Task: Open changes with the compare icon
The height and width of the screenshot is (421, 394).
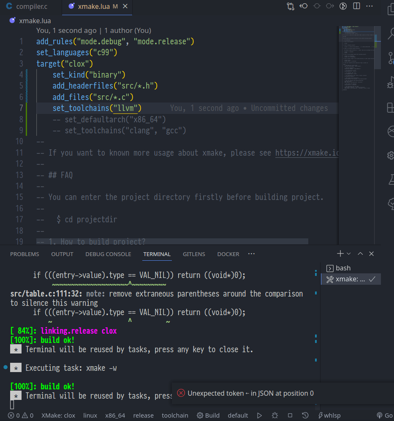Action: (x=291, y=6)
